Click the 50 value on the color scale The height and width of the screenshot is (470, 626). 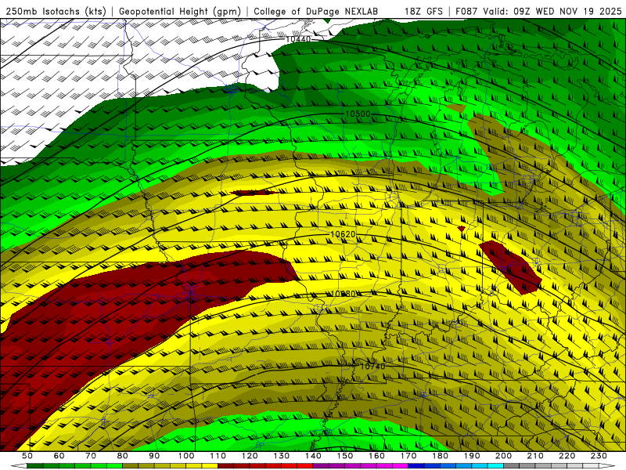[27, 456]
